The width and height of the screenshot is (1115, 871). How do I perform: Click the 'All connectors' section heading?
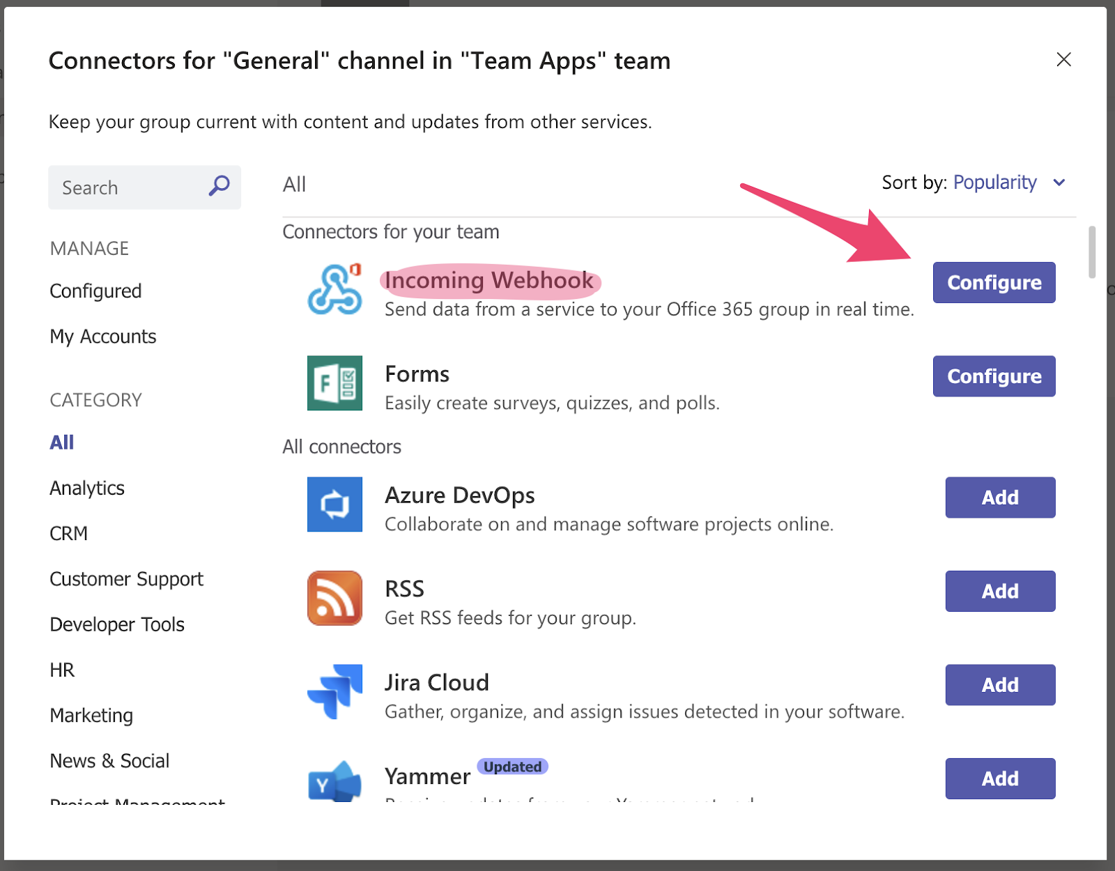point(342,447)
